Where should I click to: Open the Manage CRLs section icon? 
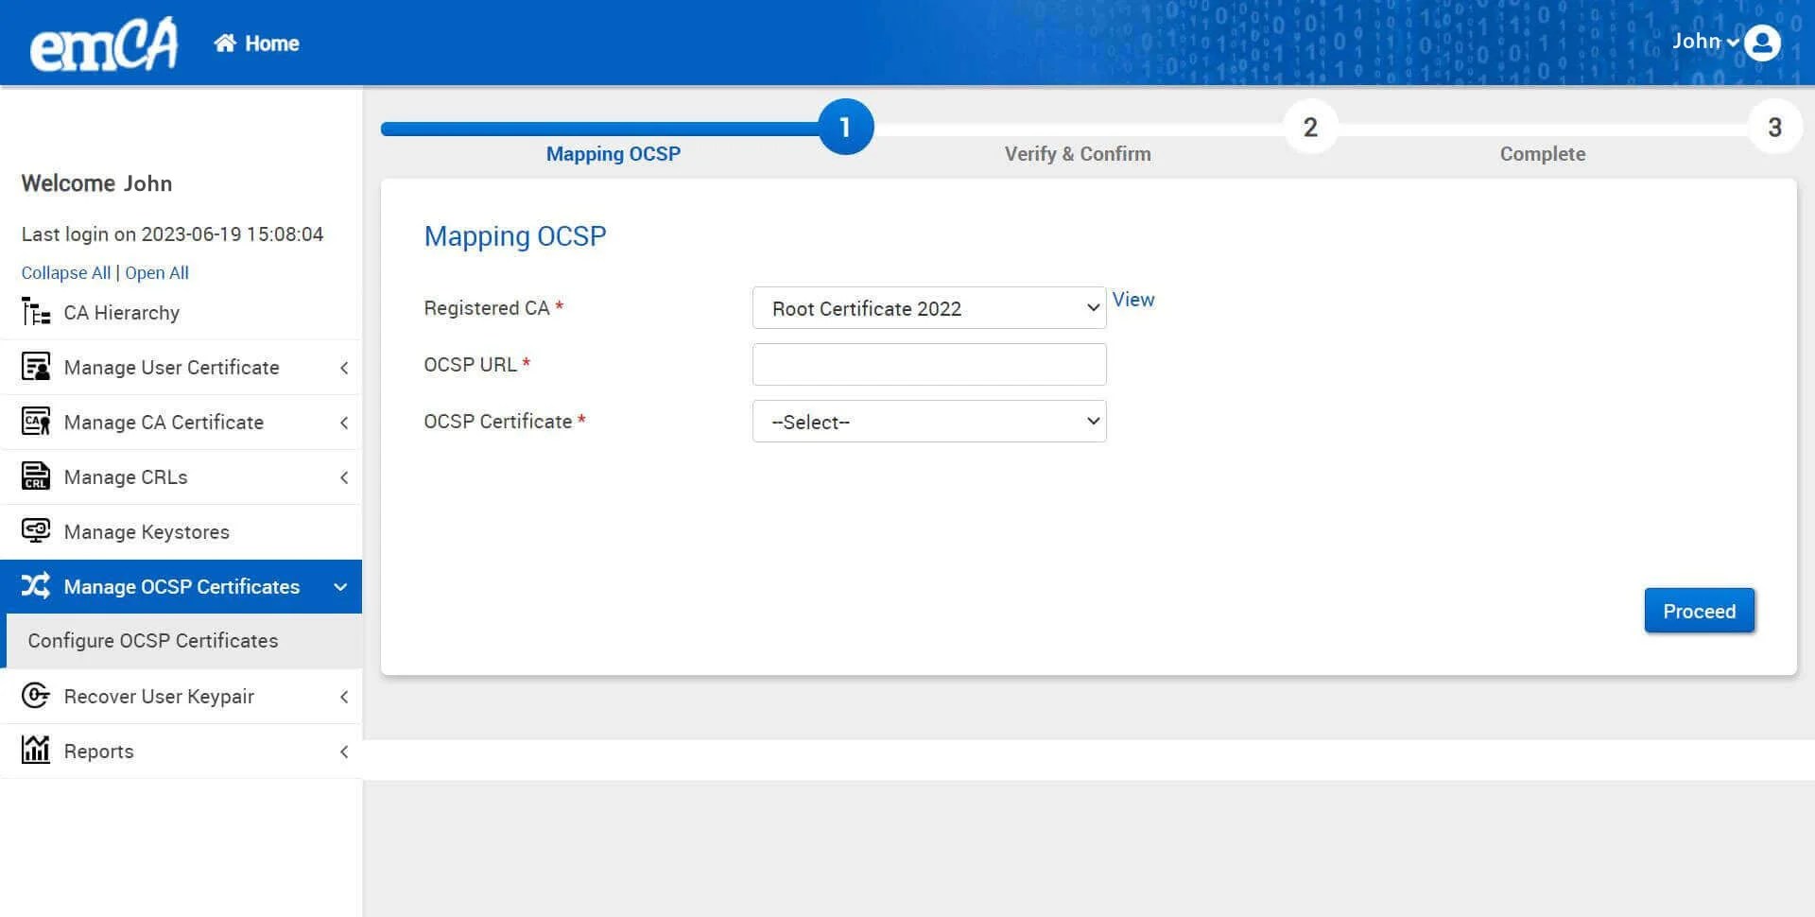tap(35, 476)
